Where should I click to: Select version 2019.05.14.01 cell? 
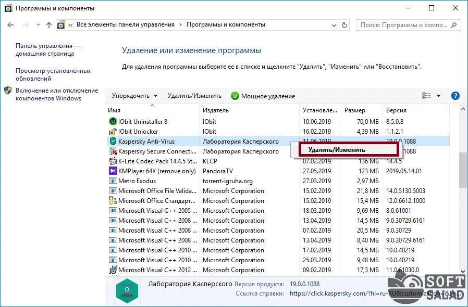tap(404, 171)
